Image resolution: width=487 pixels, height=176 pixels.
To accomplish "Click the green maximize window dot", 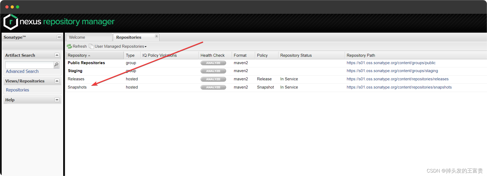I will [18, 7].
